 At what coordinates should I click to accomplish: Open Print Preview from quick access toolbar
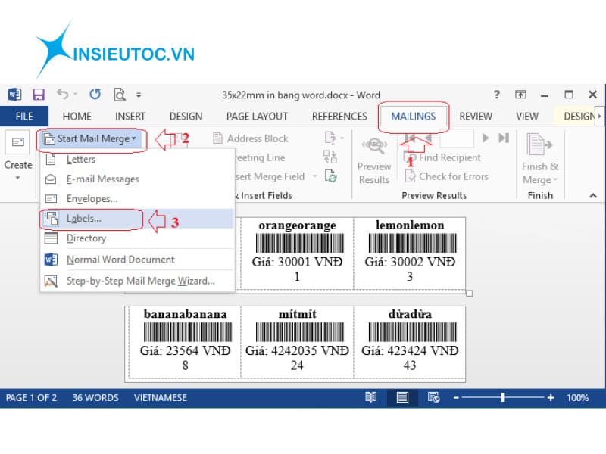tap(119, 95)
